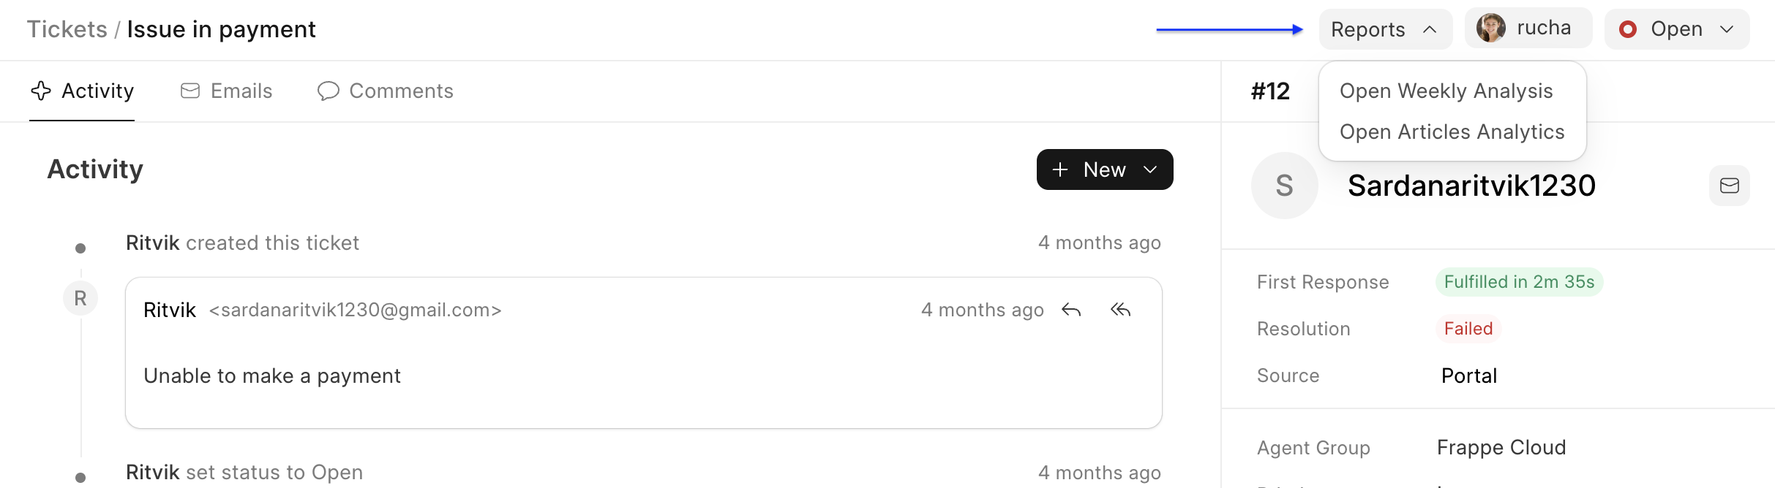Switch to the Comments tab
This screenshot has height=488, width=1775.
coord(386,91)
